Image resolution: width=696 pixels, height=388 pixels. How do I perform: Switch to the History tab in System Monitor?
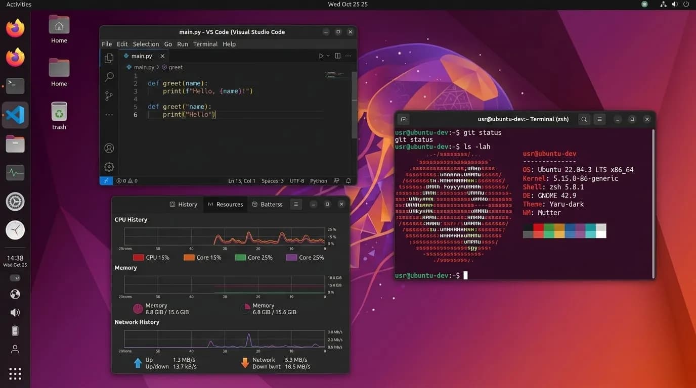point(183,204)
